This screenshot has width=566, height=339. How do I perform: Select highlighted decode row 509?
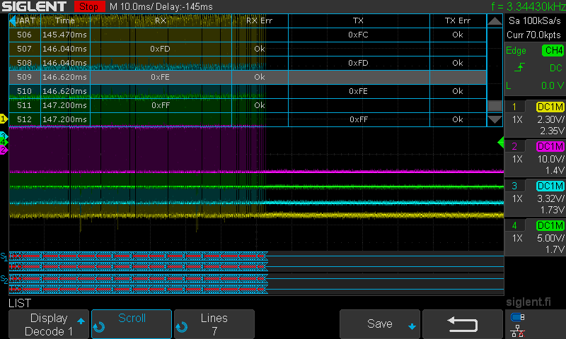(248, 77)
